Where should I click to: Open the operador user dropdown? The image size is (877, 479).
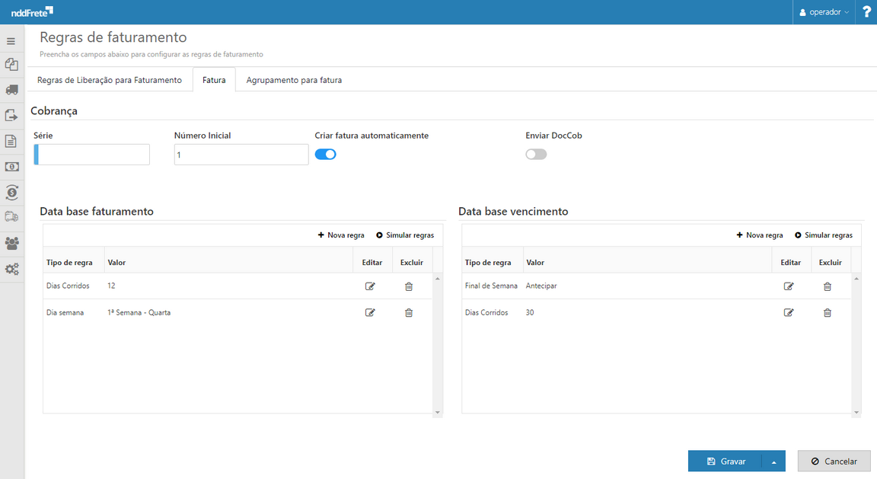tap(824, 12)
